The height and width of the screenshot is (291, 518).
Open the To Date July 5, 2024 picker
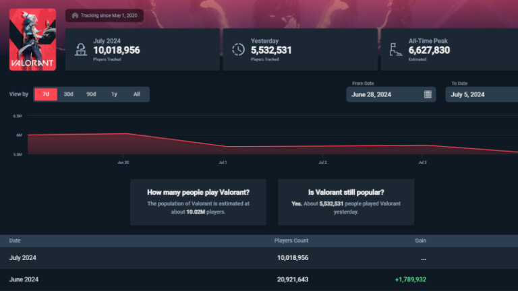(479, 94)
